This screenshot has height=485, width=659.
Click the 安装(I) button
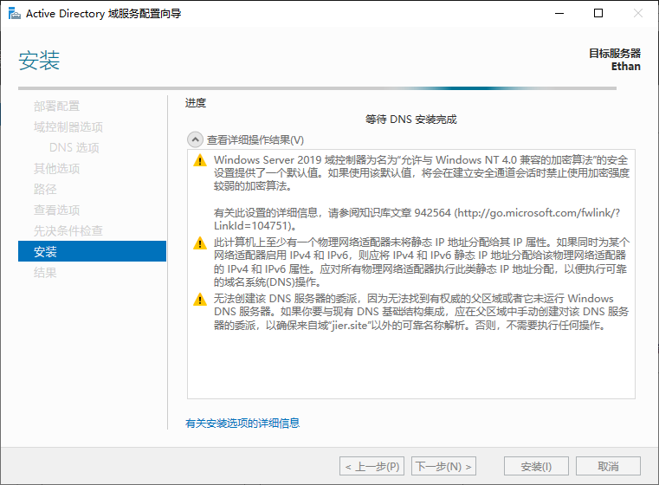coord(536,466)
